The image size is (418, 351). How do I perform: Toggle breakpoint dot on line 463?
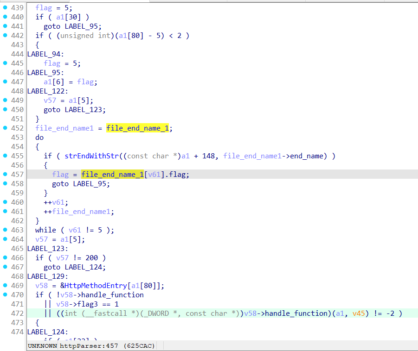coord(5,230)
